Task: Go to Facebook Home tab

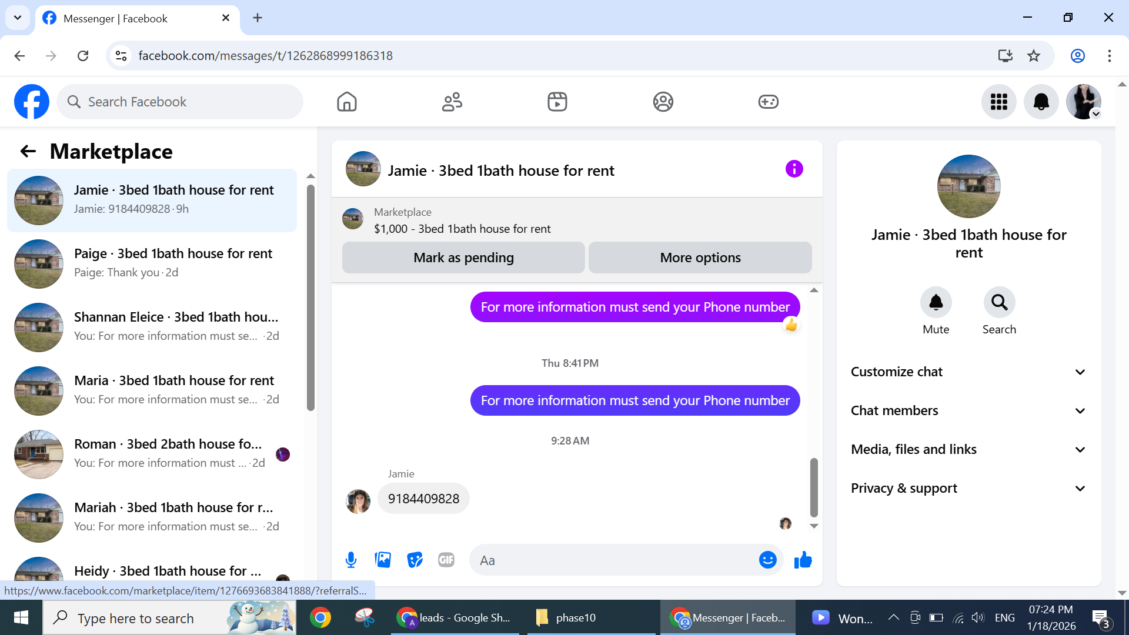Action: [x=347, y=102]
